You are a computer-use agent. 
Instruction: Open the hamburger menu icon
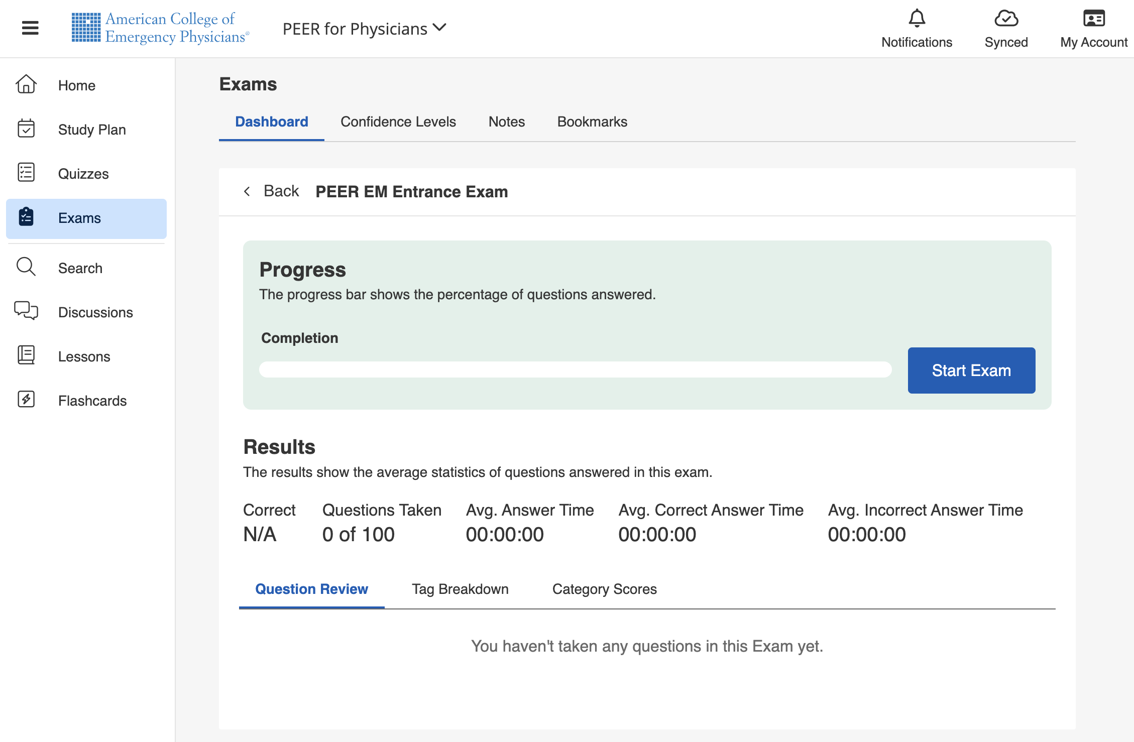tap(30, 28)
